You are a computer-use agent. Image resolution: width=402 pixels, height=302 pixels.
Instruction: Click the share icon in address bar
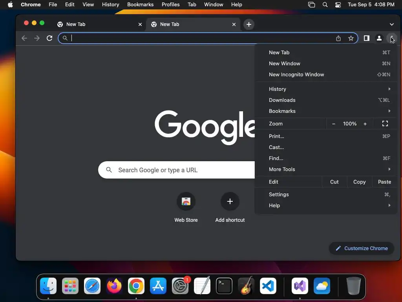pyautogui.click(x=338, y=38)
